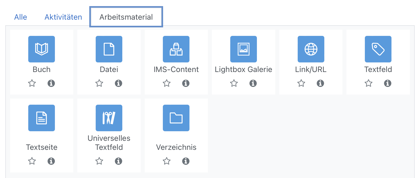Switch to the Alle tab
420x178 pixels.
21,17
